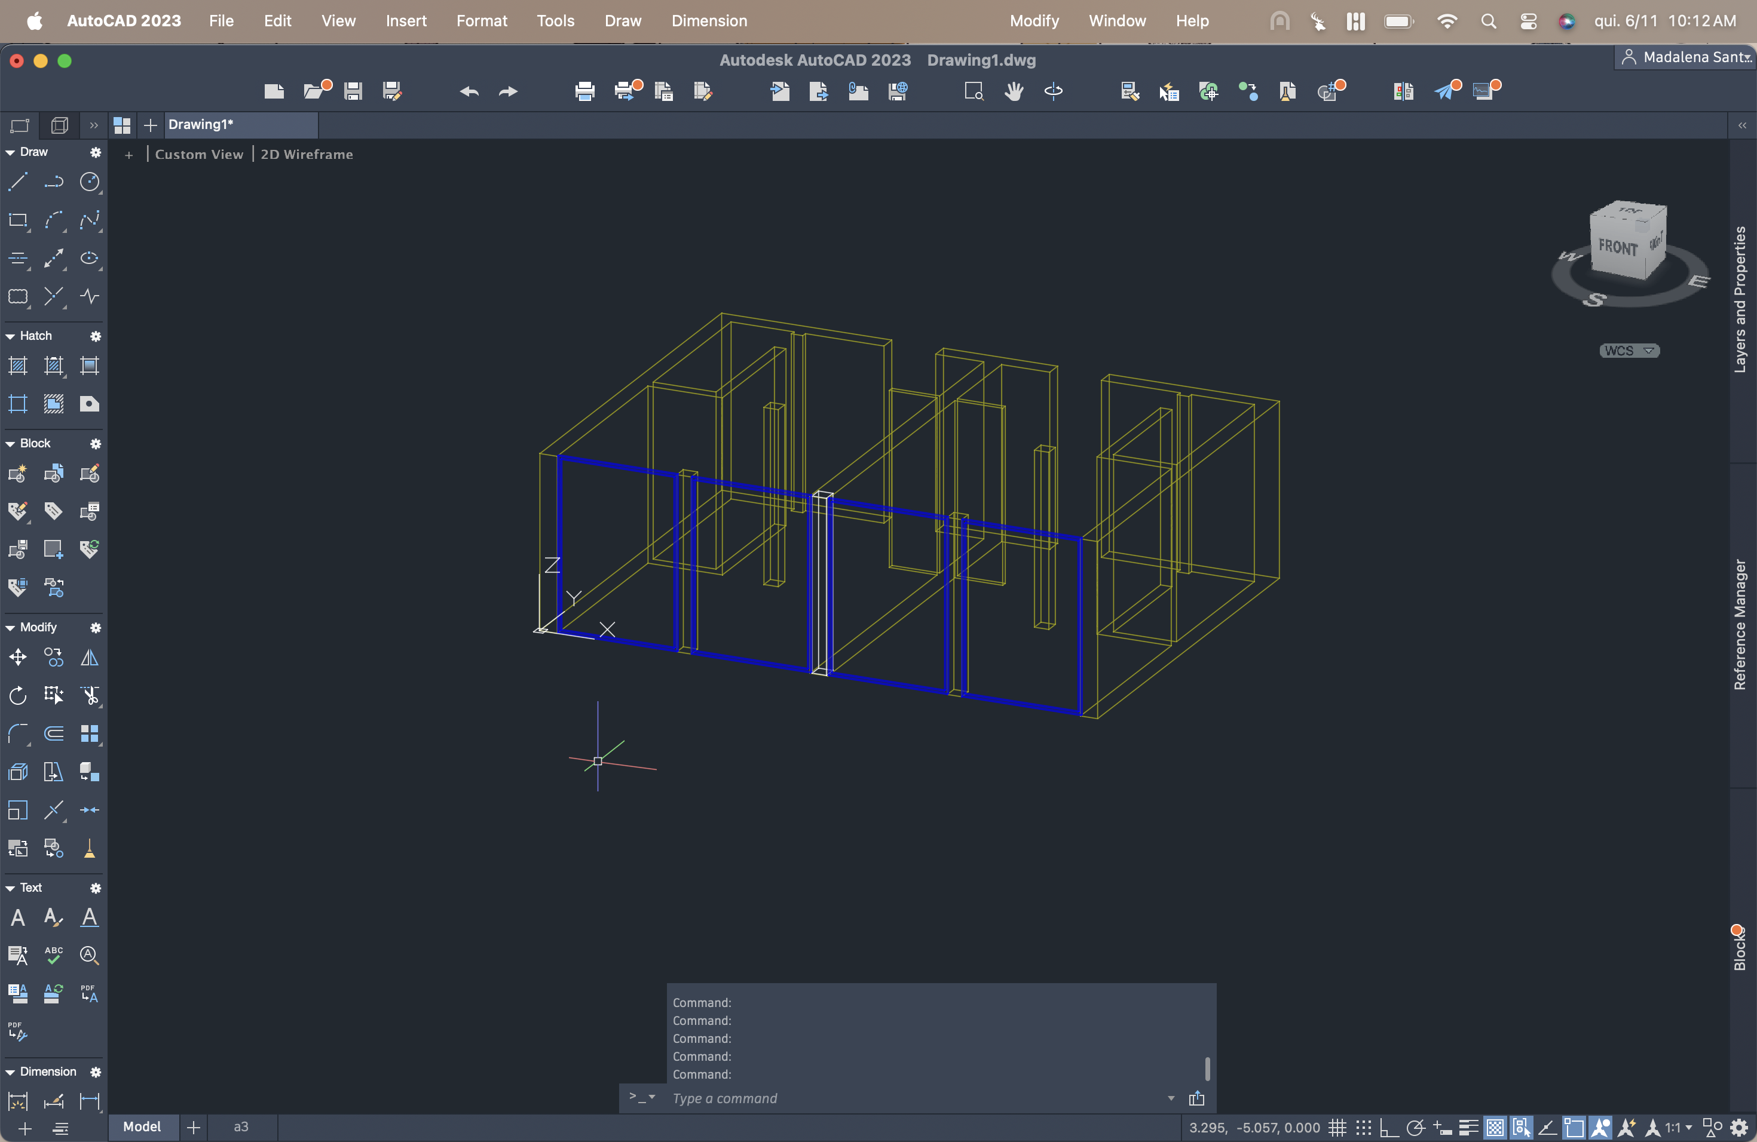Open the WCS coordinate system dropdown
The width and height of the screenshot is (1757, 1142).
[x=1629, y=351]
